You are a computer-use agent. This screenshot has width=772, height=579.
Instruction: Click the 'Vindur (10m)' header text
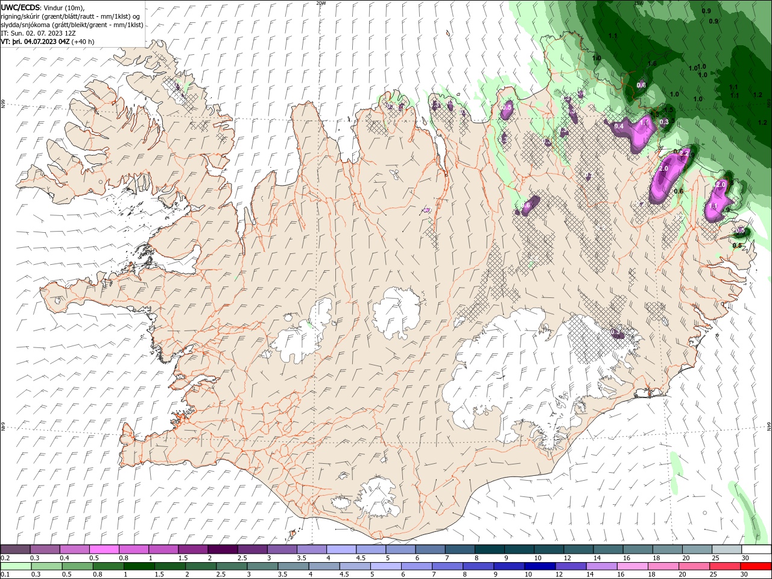pos(65,7)
